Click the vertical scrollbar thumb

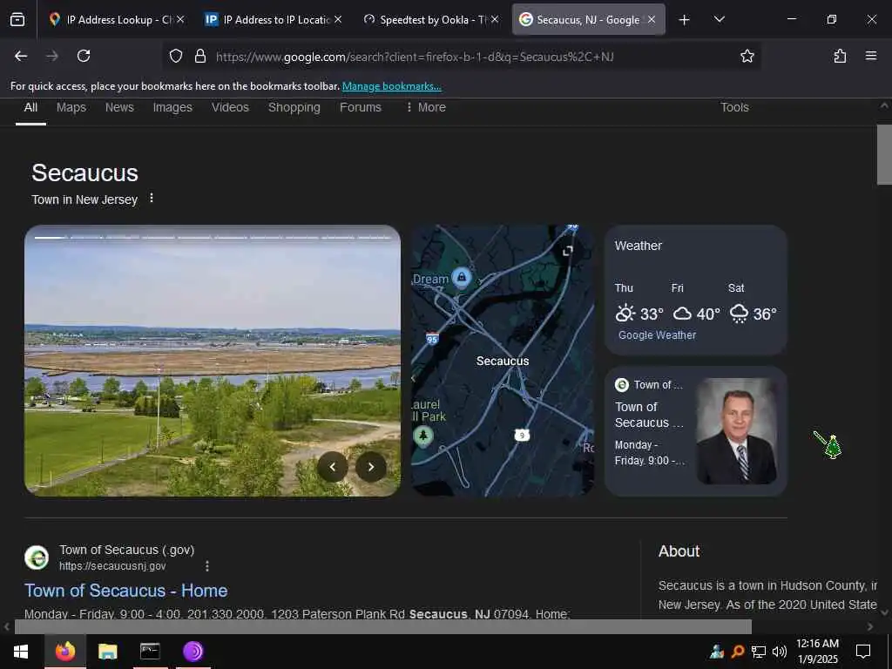(x=884, y=154)
